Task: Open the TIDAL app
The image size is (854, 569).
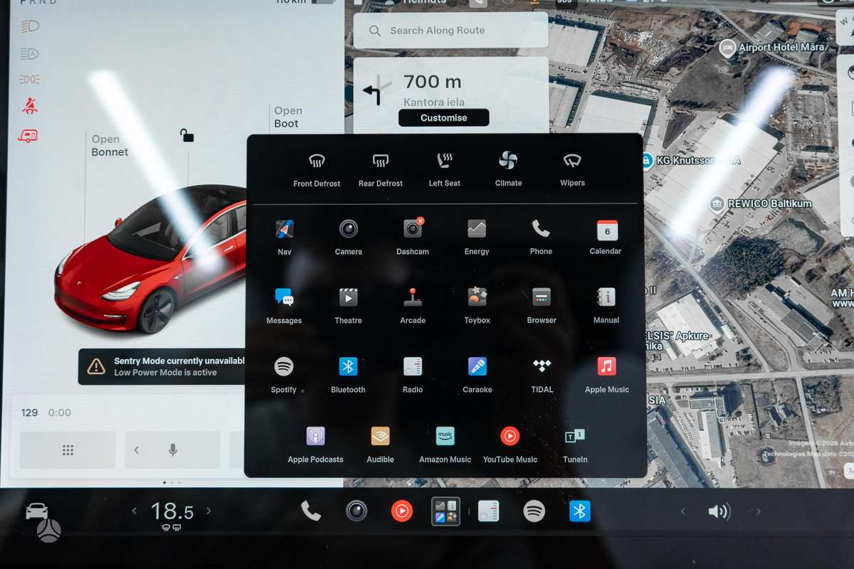Action: 542,376
